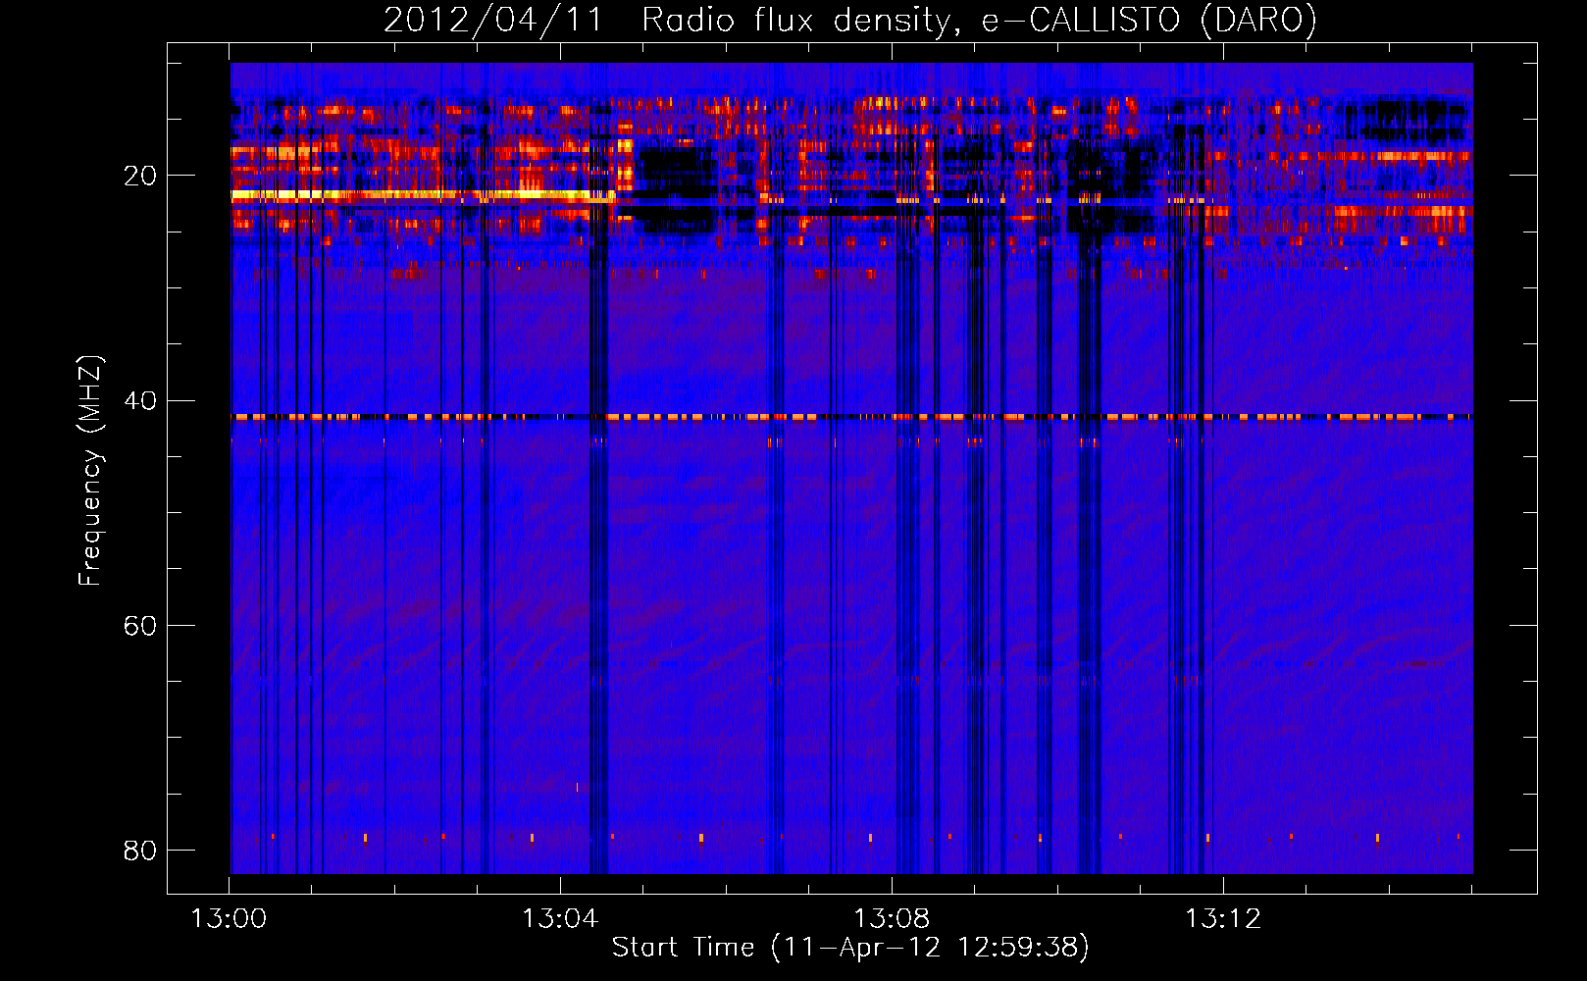1587x981 pixels.
Task: Click the 20 frequency tick label
Action: (140, 177)
